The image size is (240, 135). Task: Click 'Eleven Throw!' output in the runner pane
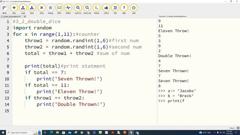(x=174, y=31)
